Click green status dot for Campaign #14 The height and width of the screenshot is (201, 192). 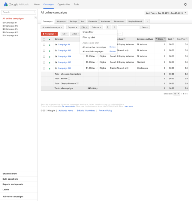coord(50,57)
